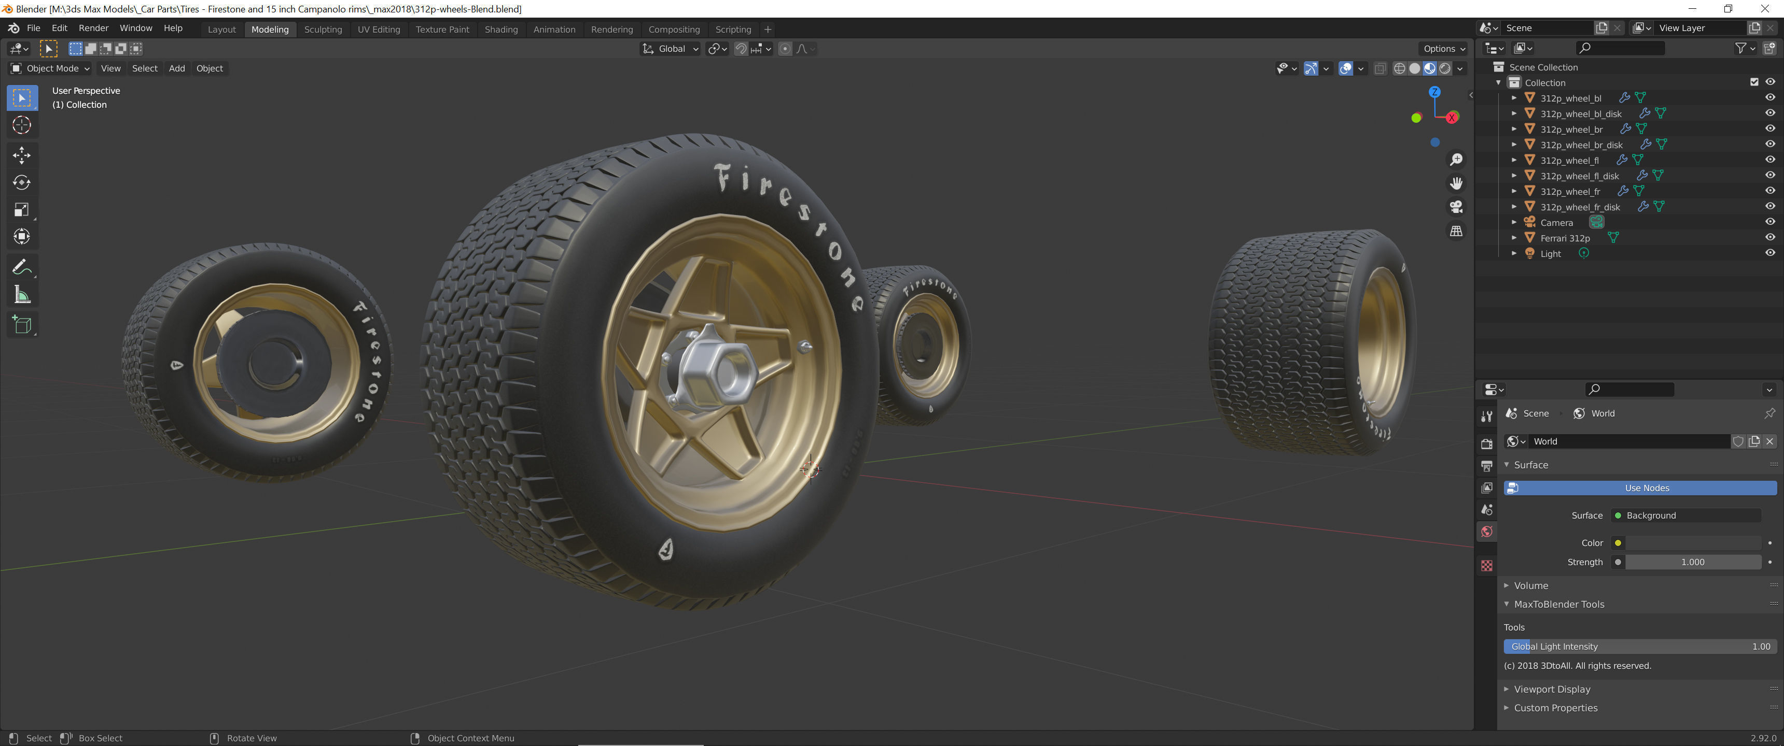Switch to the UV Editing workspace tab

coord(379,29)
